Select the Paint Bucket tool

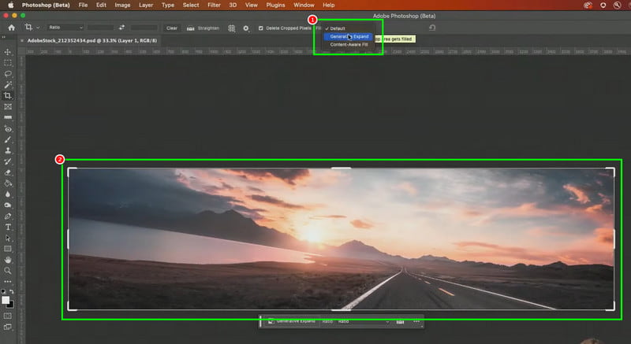coord(8,183)
